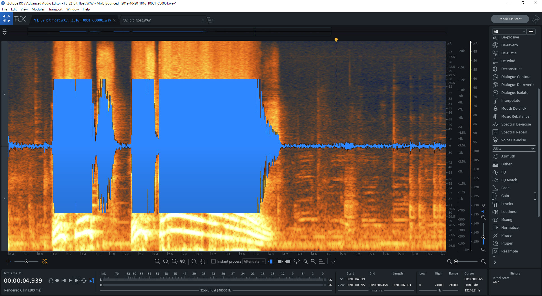Select the hand grab-and-drag tool
The height and width of the screenshot is (296, 542).
click(x=203, y=261)
